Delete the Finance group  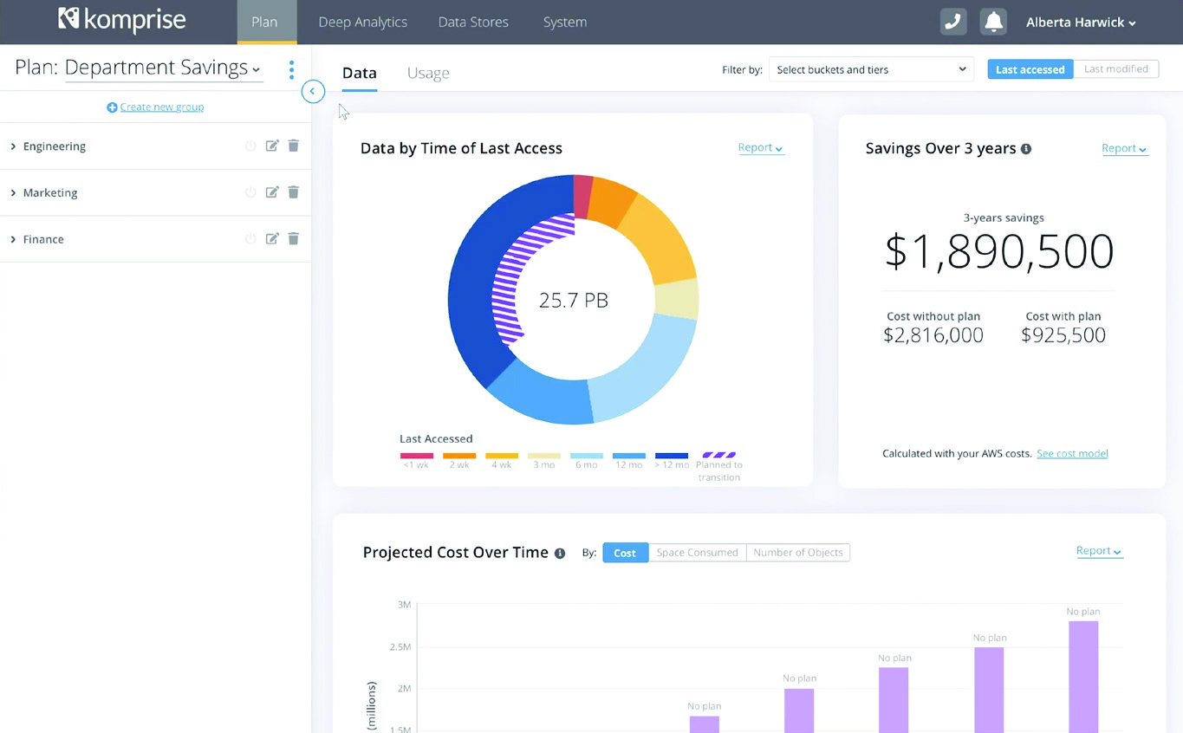[293, 239]
